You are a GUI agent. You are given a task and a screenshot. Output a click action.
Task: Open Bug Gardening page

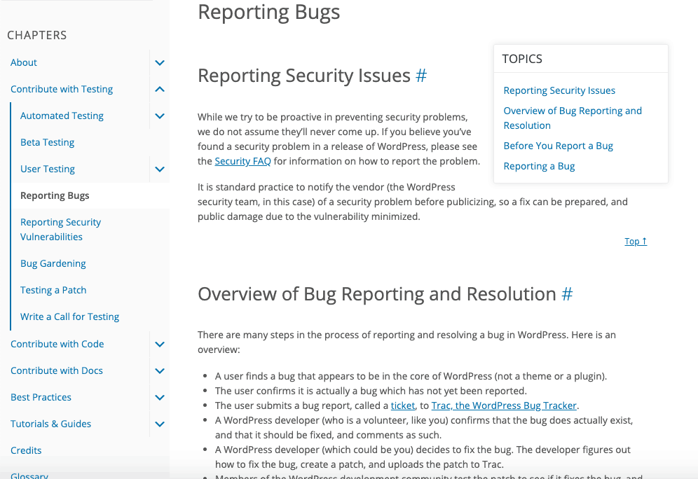[53, 264]
